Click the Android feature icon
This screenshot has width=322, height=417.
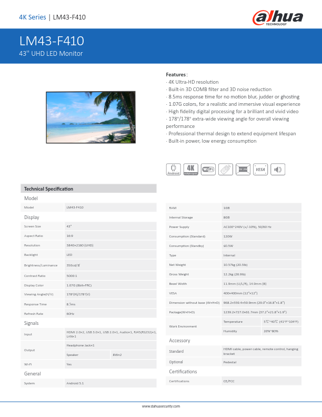click(x=173, y=169)
